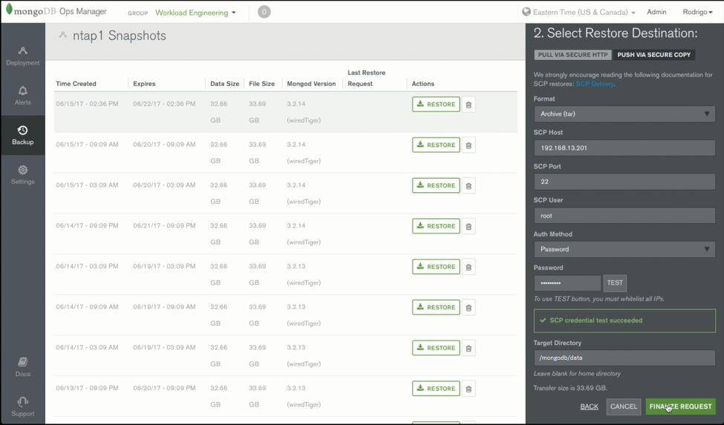Open Settings gear in sidebar

point(22,174)
